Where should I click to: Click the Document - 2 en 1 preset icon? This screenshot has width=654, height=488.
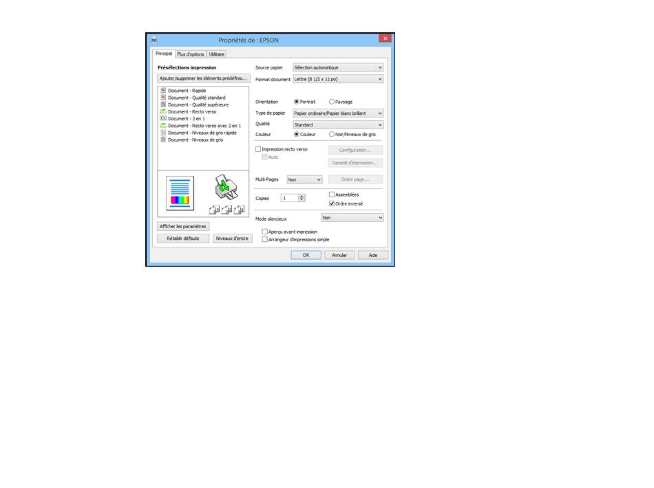pos(163,118)
